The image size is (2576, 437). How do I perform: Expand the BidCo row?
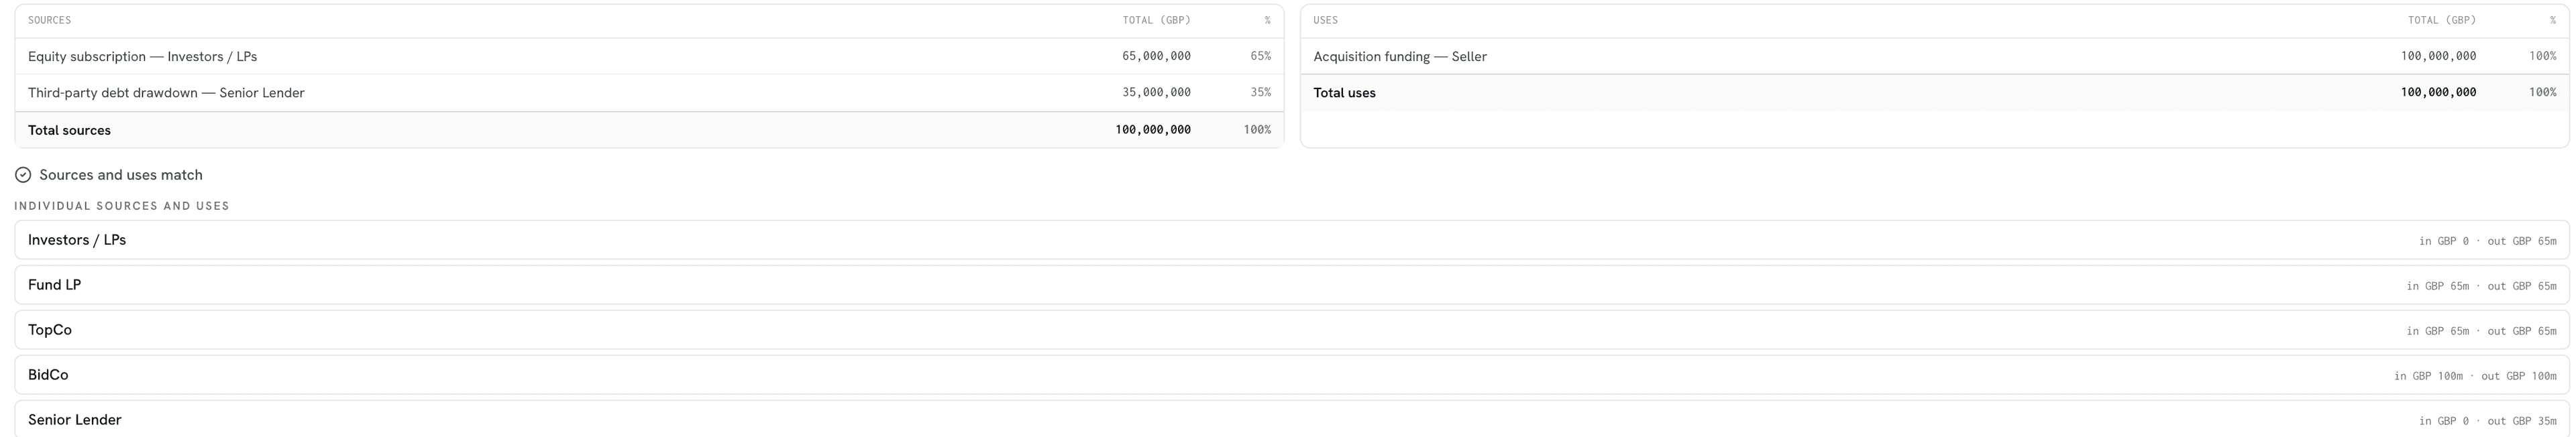(x=1291, y=375)
